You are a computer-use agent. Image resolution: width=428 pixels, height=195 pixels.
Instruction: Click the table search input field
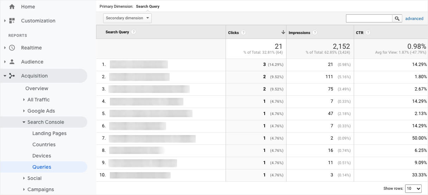369,19
